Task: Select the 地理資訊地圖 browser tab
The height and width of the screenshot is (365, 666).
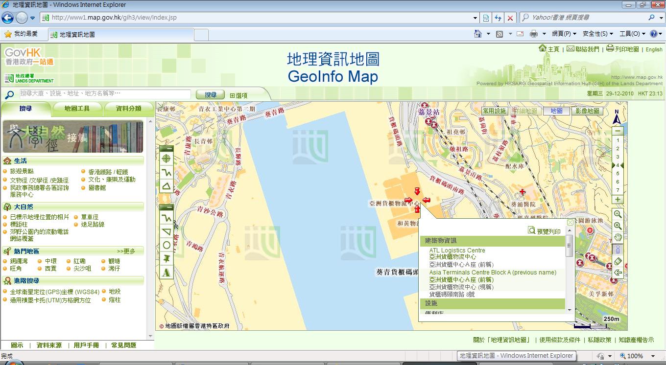Action: 121,34
